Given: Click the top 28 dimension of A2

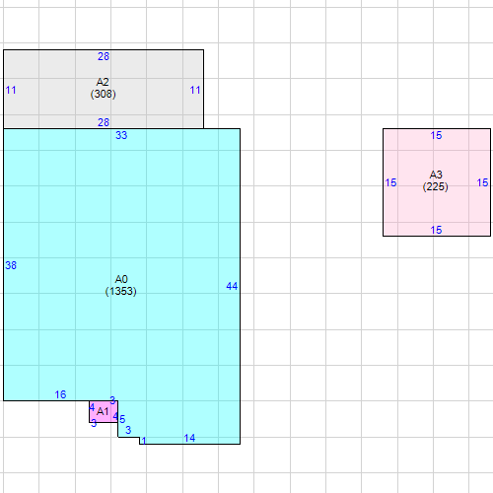Looking at the screenshot, I should [x=104, y=56].
